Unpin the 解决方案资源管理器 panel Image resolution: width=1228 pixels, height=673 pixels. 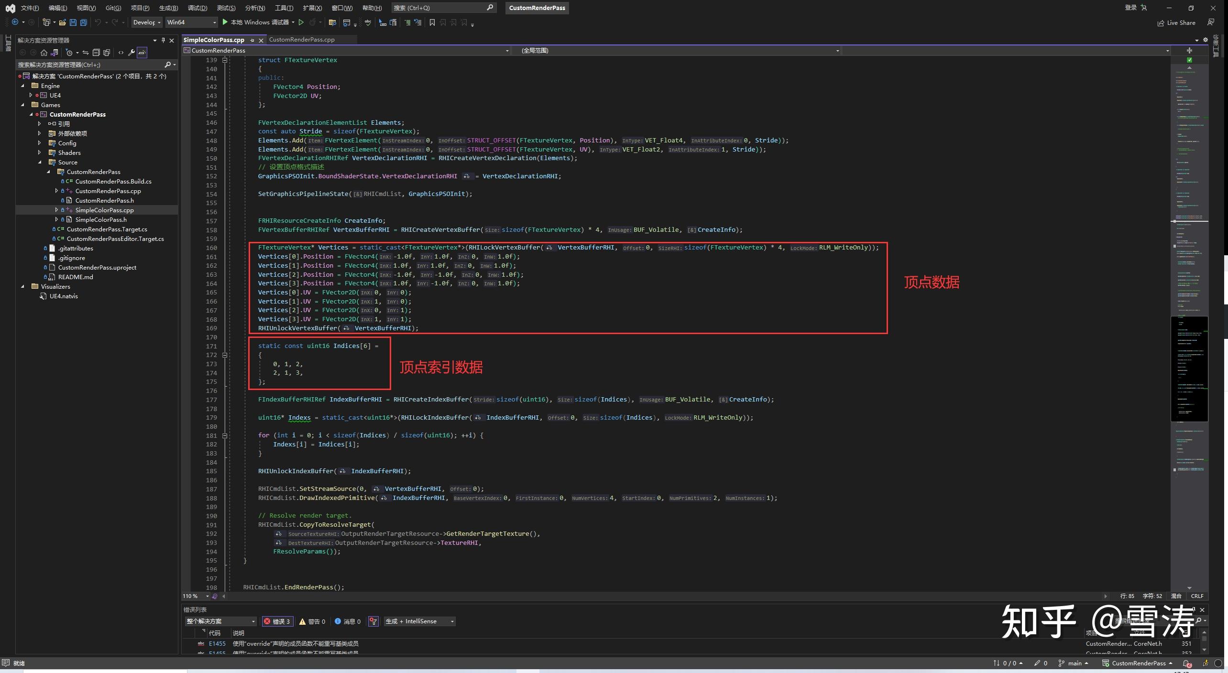click(x=163, y=40)
